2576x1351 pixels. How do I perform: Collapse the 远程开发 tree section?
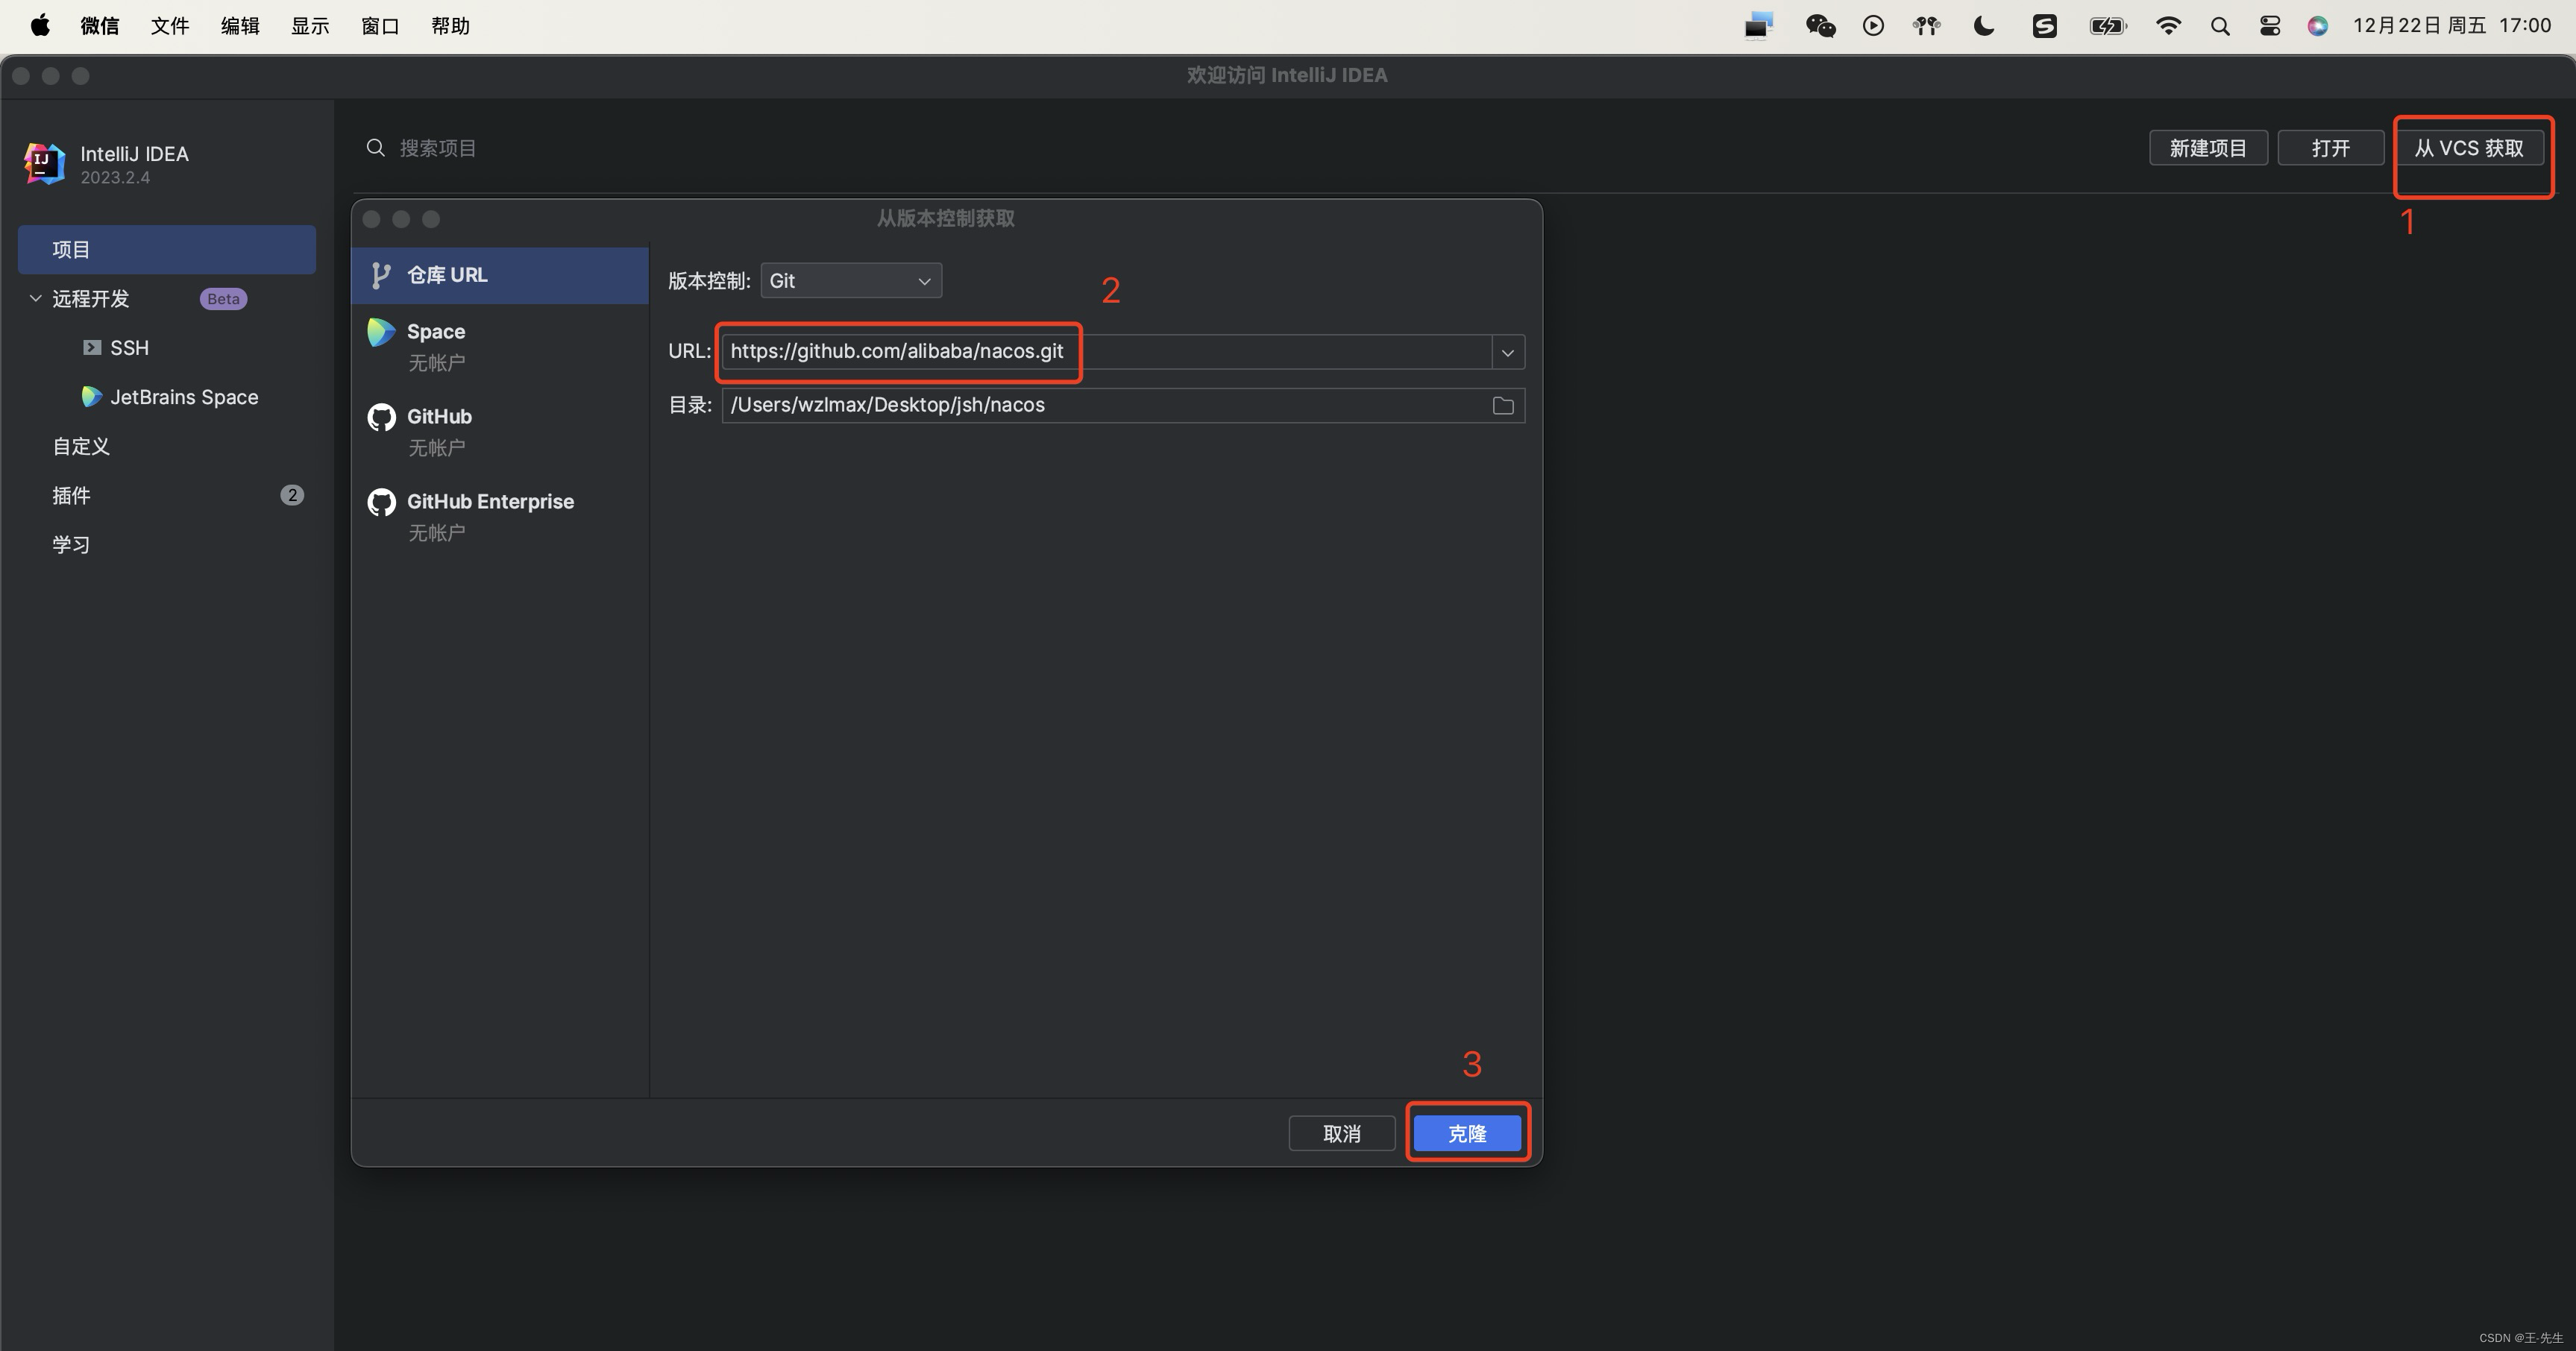(x=36, y=298)
